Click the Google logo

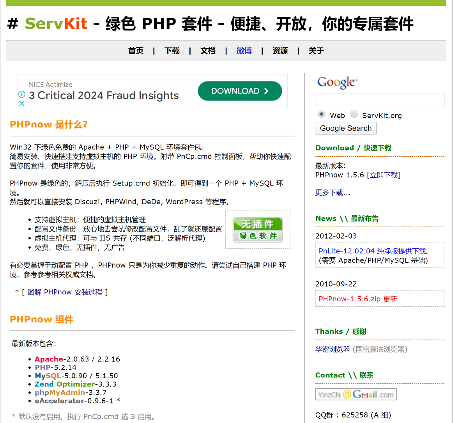(x=338, y=83)
